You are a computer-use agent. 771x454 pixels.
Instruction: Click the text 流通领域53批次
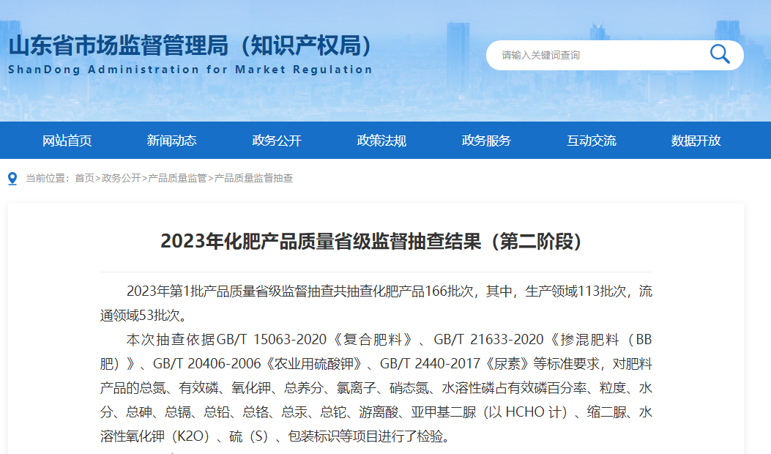(376, 303)
